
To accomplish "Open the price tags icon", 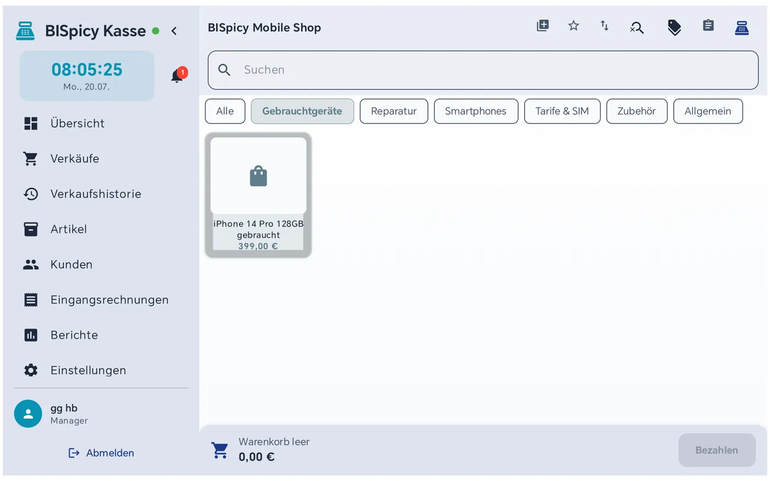I will 674,27.
